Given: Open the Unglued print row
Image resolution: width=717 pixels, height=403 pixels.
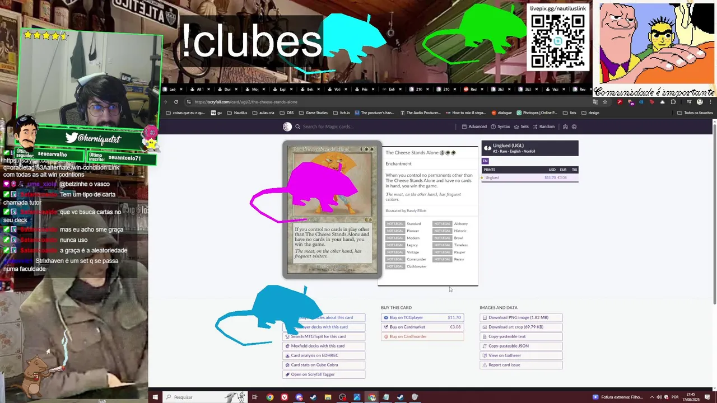Looking at the screenshot, I should pyautogui.click(x=529, y=177).
